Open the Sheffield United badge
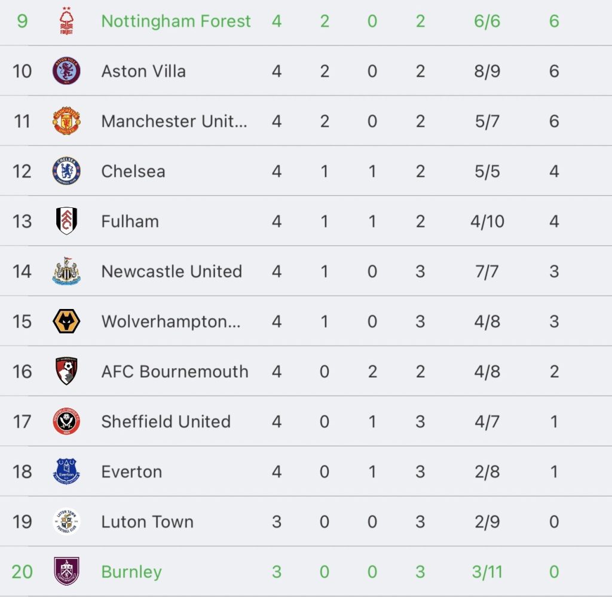612x597 pixels. pyautogui.click(x=66, y=421)
